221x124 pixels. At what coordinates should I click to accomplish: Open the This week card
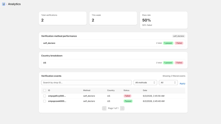pyautogui.click(x=113, y=18)
